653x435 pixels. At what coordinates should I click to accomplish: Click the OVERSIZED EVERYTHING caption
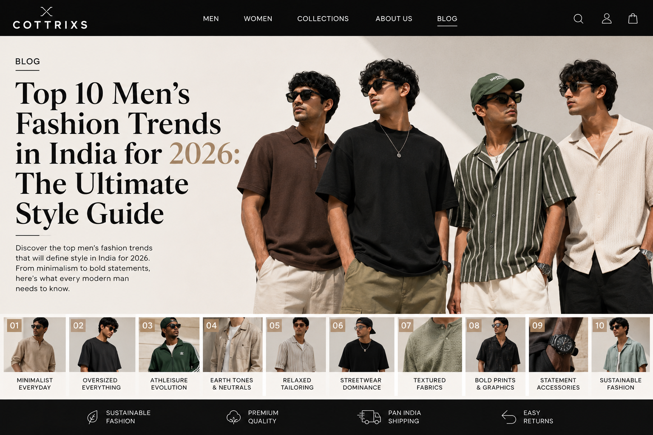[101, 384]
